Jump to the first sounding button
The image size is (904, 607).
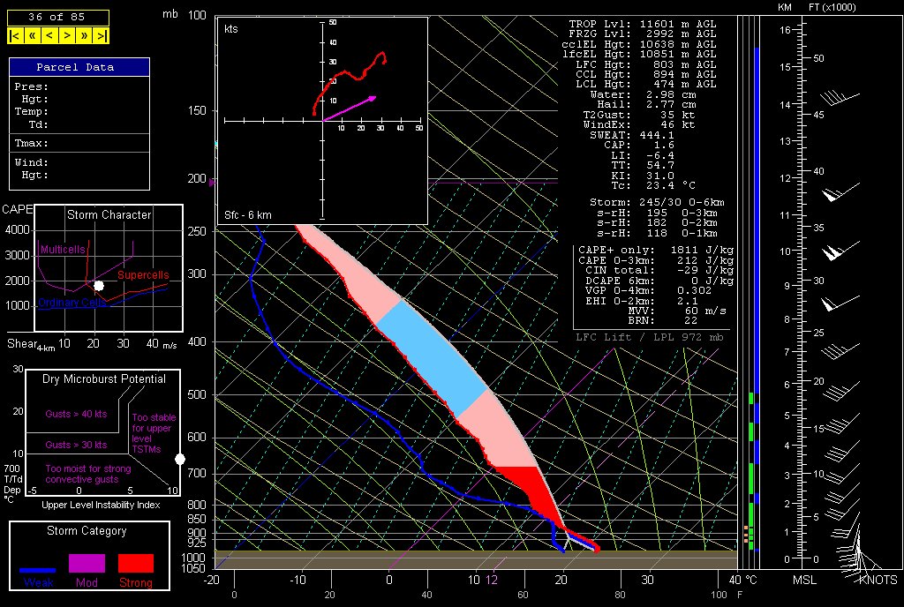tap(15, 35)
